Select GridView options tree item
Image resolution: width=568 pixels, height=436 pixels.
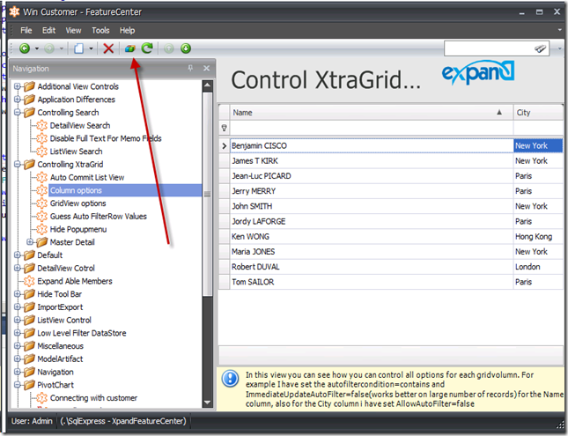click(77, 203)
